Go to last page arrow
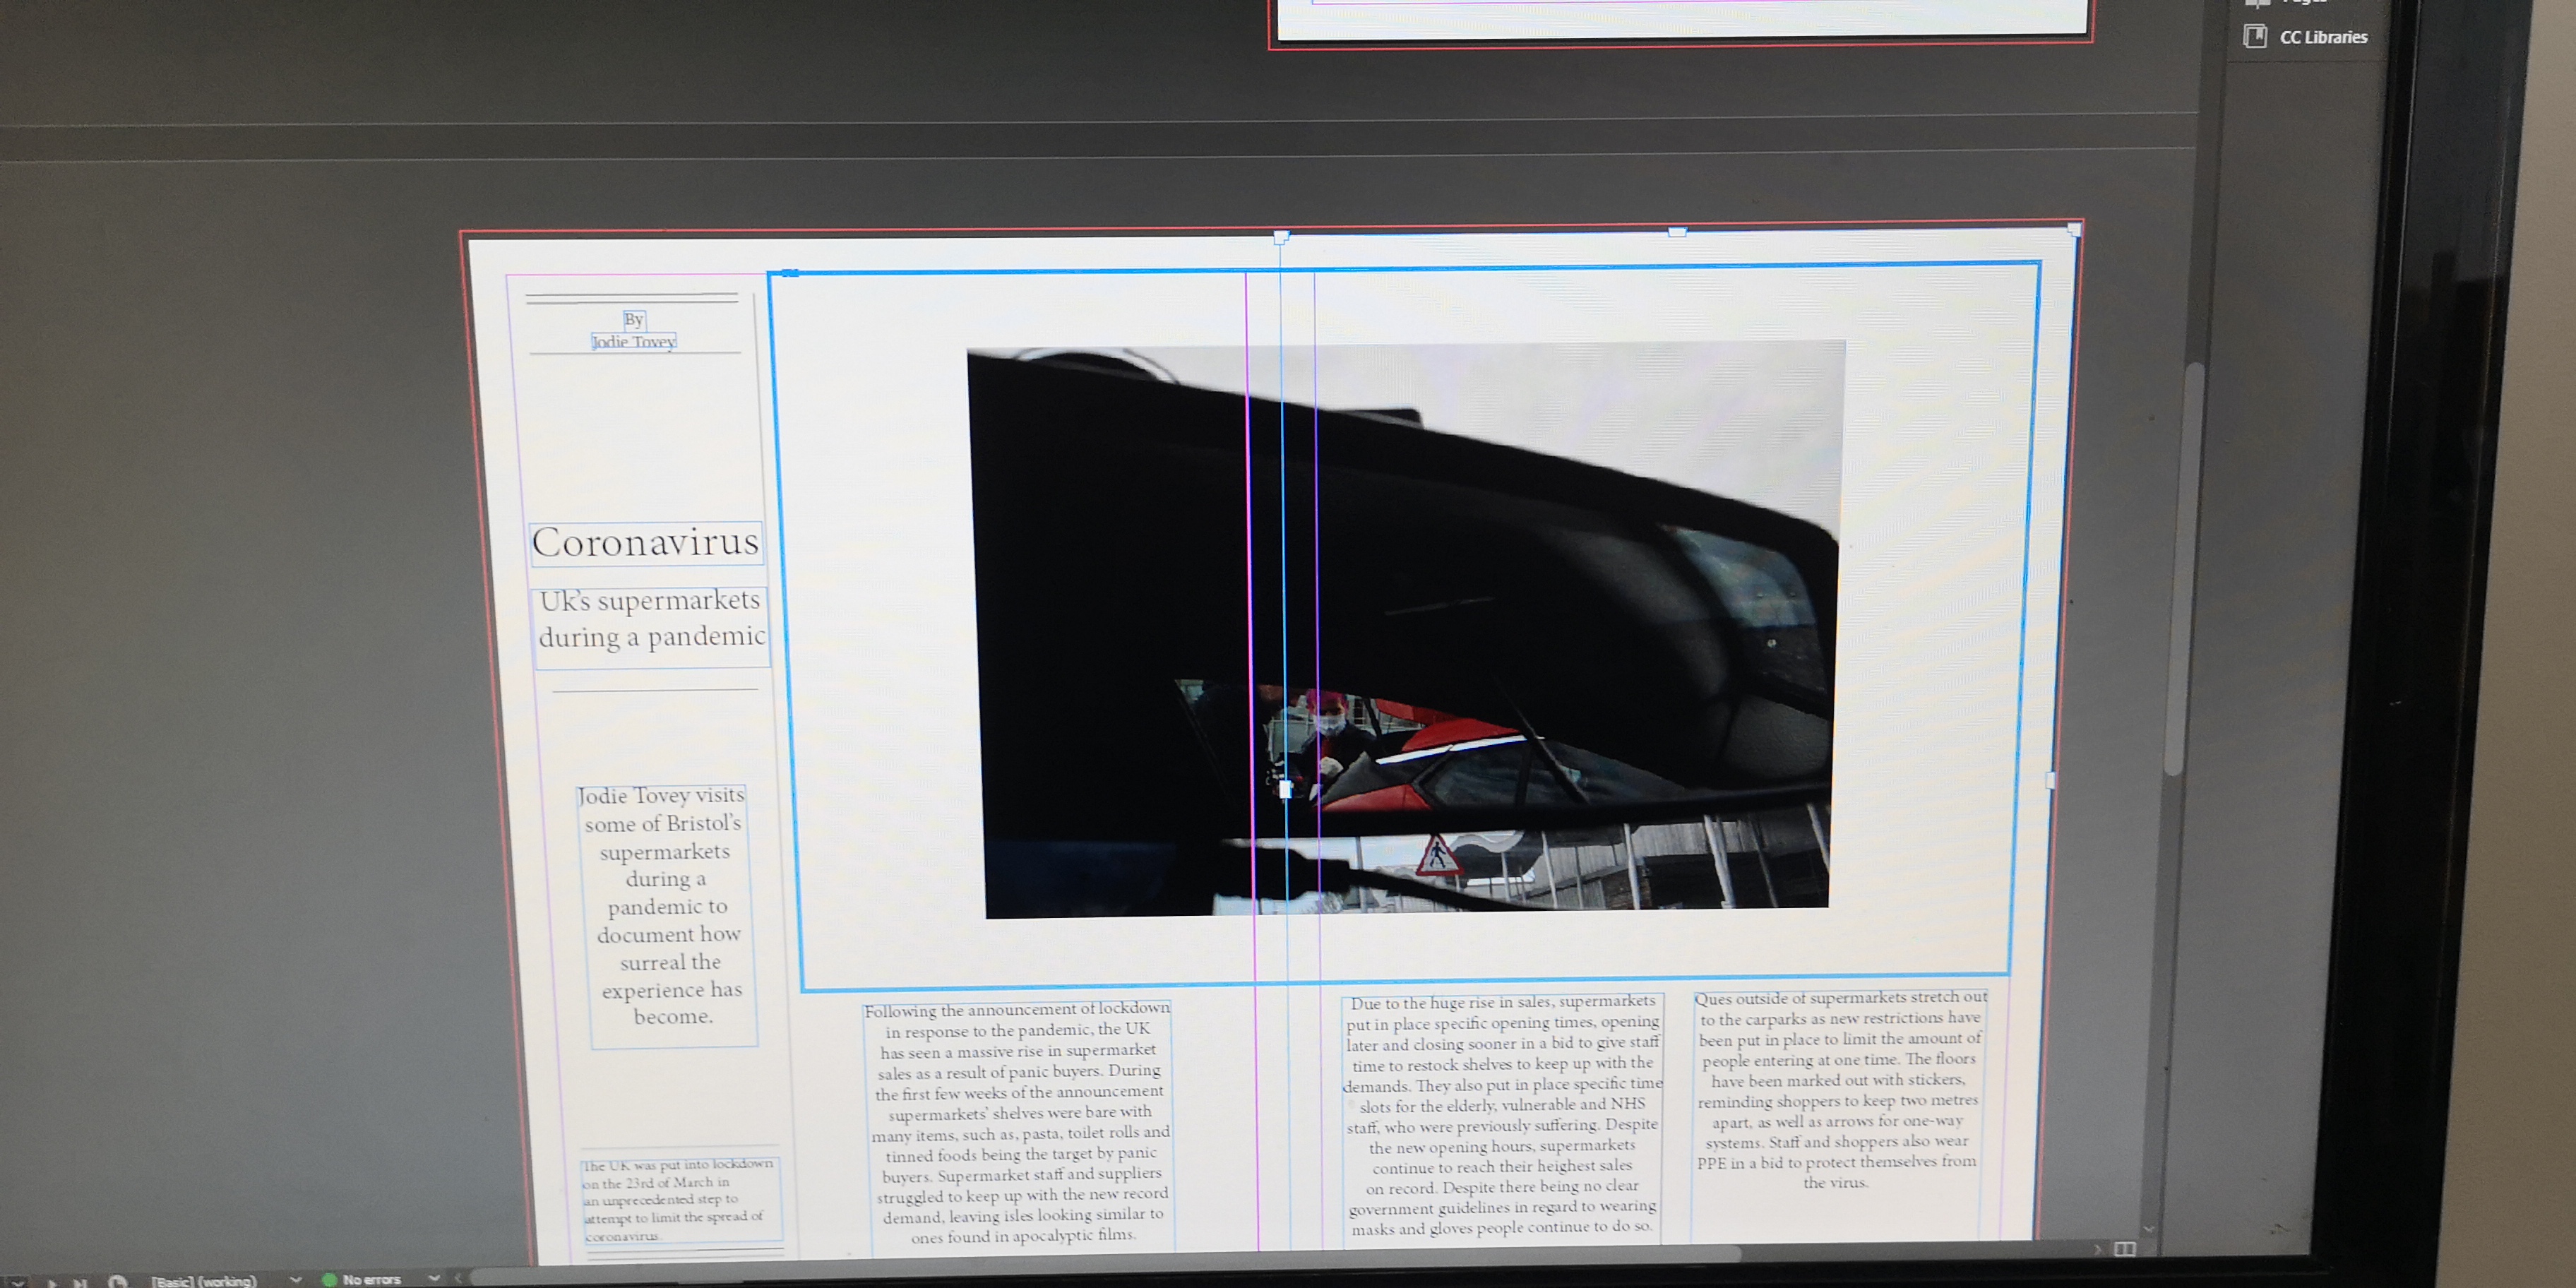Image resolution: width=2576 pixels, height=1288 pixels. pyautogui.click(x=81, y=1283)
